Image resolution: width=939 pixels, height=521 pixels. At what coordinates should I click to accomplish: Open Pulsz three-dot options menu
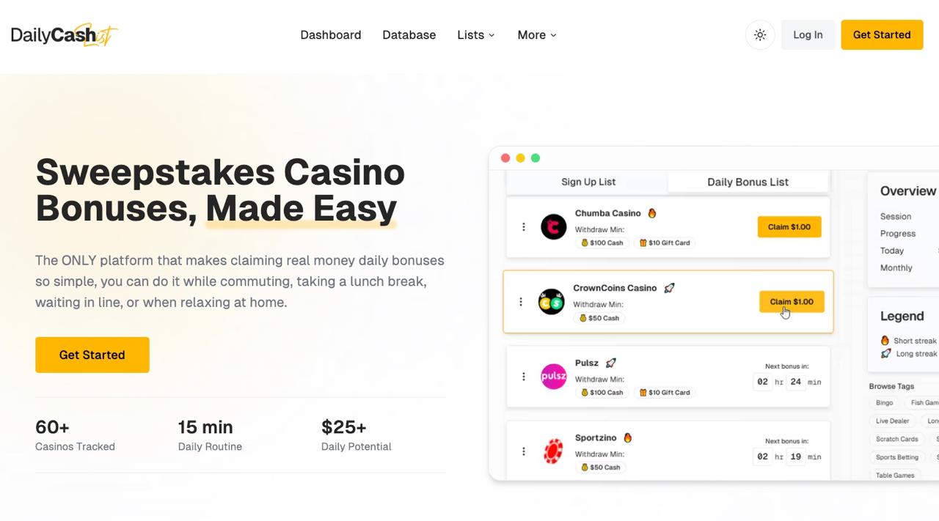pyautogui.click(x=524, y=377)
